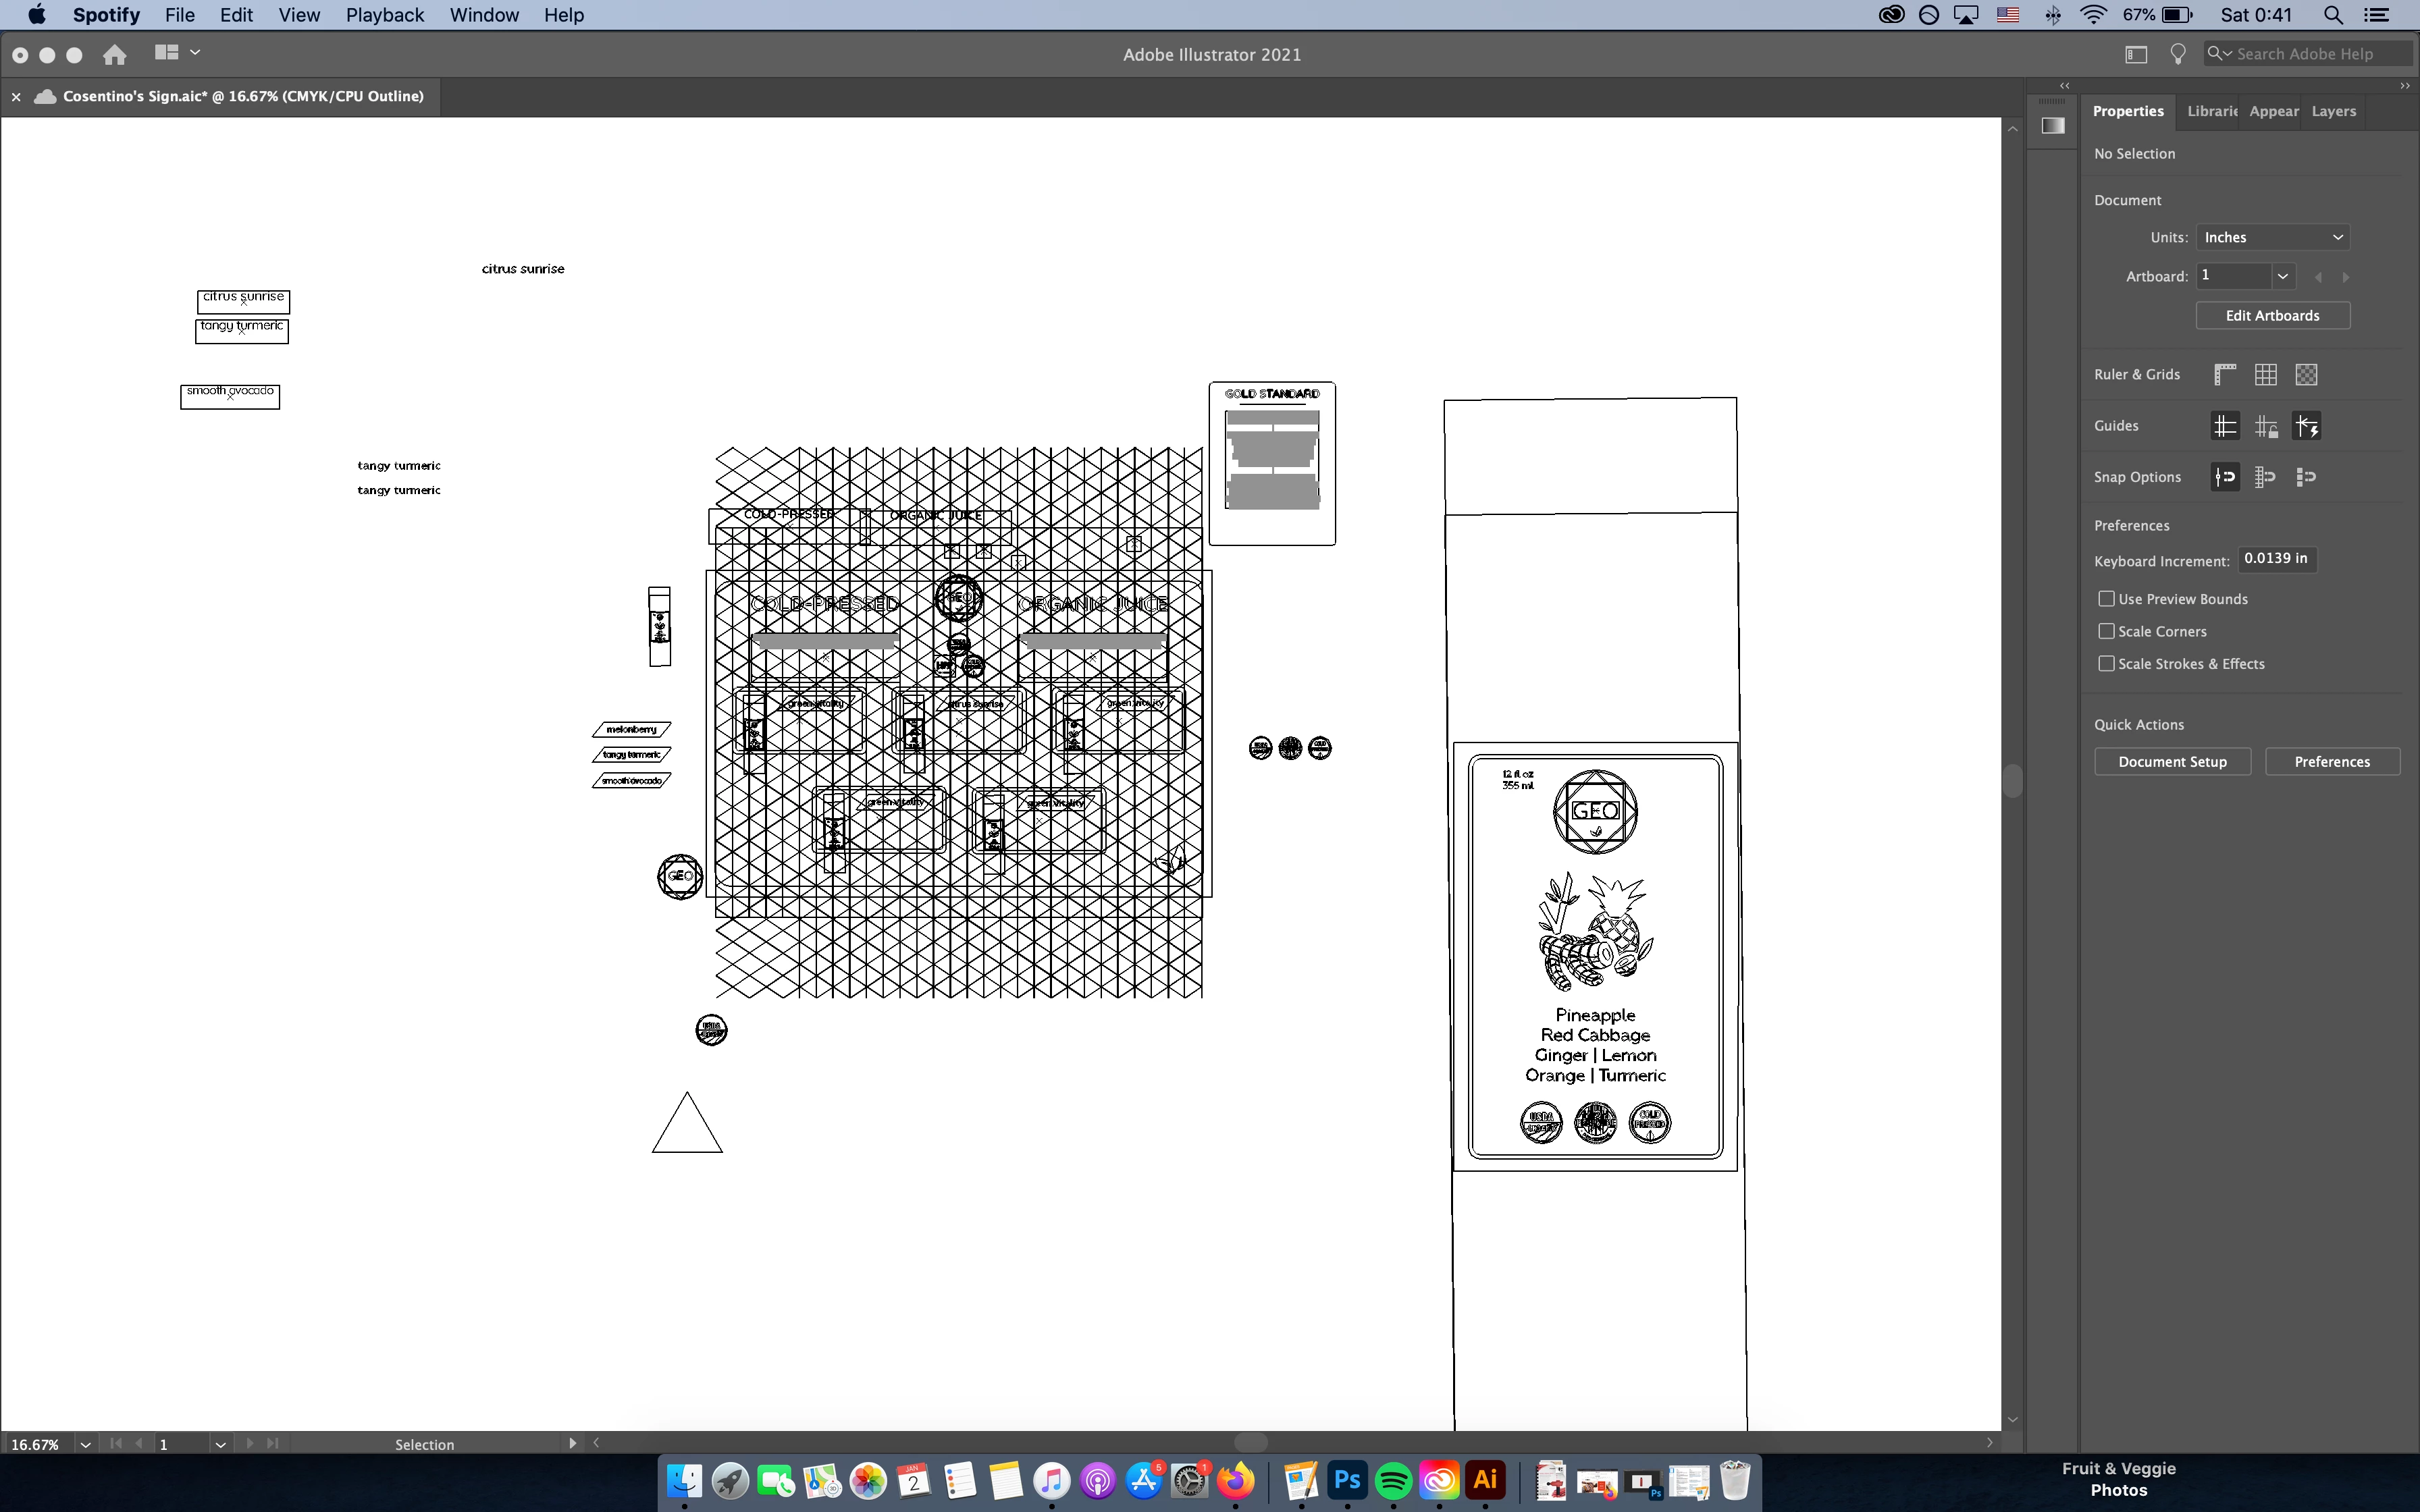Viewport: 2420px width, 1512px height.
Task: Click the Lock Guides icon
Action: click(x=2266, y=426)
